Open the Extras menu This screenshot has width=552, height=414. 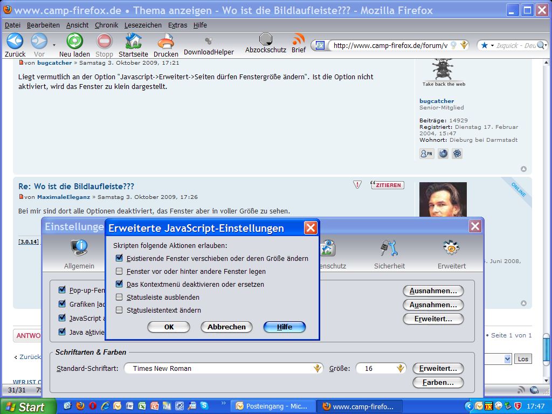(177, 25)
